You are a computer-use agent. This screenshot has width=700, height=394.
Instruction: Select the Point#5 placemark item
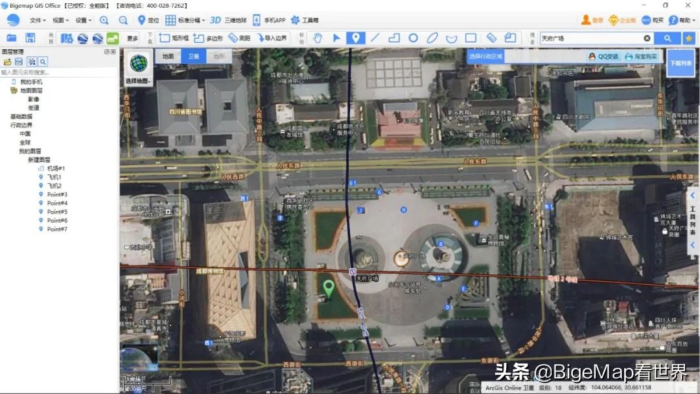click(x=57, y=211)
